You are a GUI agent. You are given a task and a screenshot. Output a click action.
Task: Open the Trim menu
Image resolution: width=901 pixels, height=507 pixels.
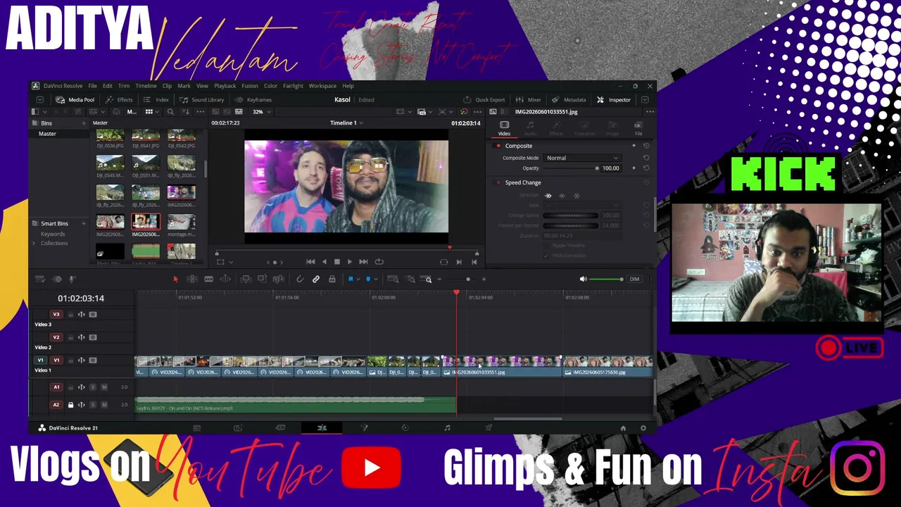click(124, 86)
